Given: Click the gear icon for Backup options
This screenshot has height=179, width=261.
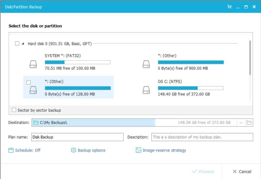Looking at the screenshot, I should 73,150.
